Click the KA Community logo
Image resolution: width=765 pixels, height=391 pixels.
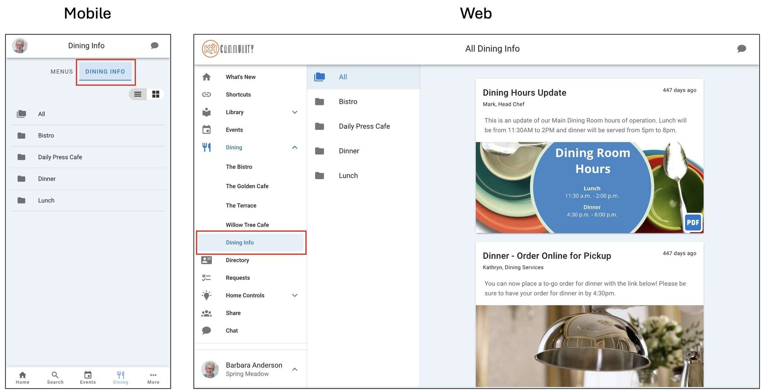tap(227, 48)
